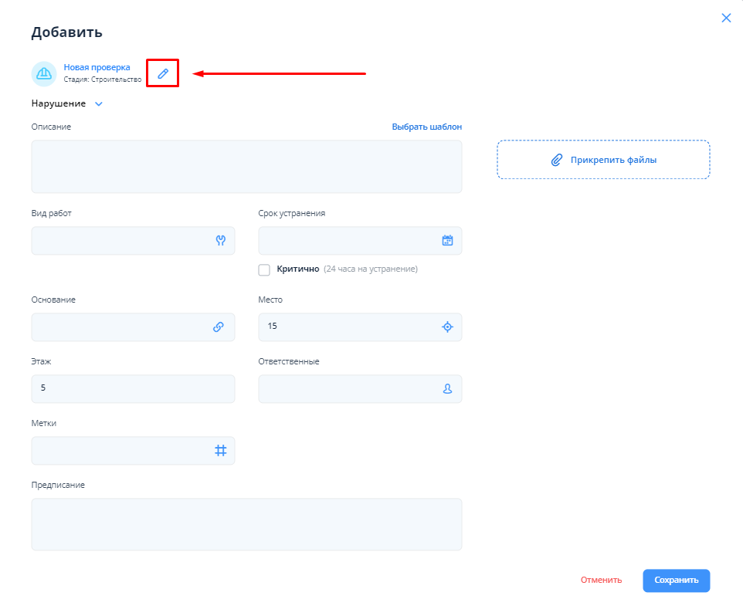Image resolution: width=743 pixels, height=606 pixels.
Task: Click Отменить to cancel the form
Action: click(601, 581)
